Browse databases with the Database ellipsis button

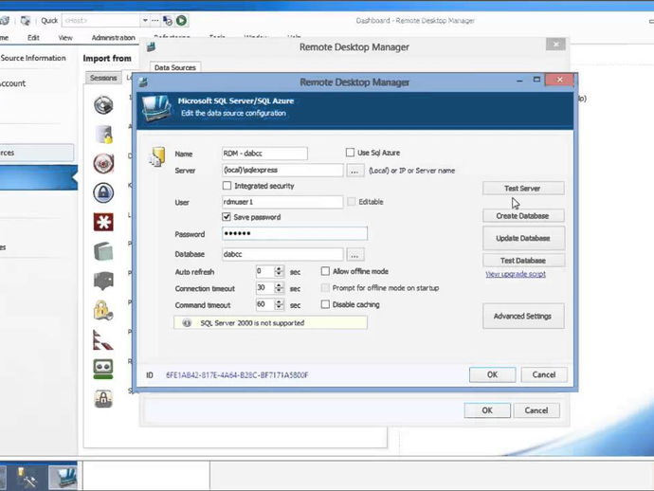[354, 254]
